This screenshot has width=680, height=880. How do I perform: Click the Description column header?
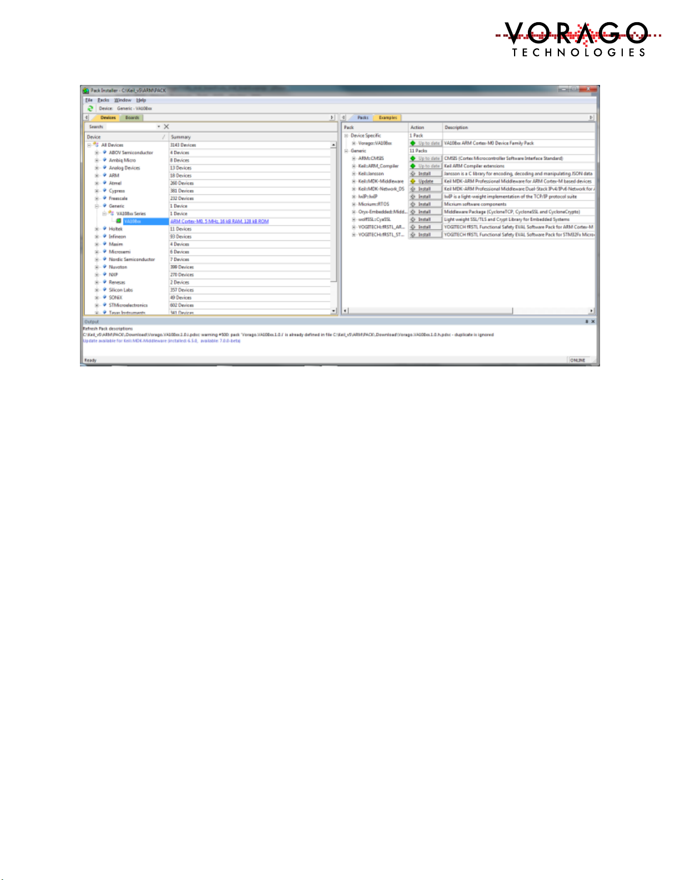518,127
